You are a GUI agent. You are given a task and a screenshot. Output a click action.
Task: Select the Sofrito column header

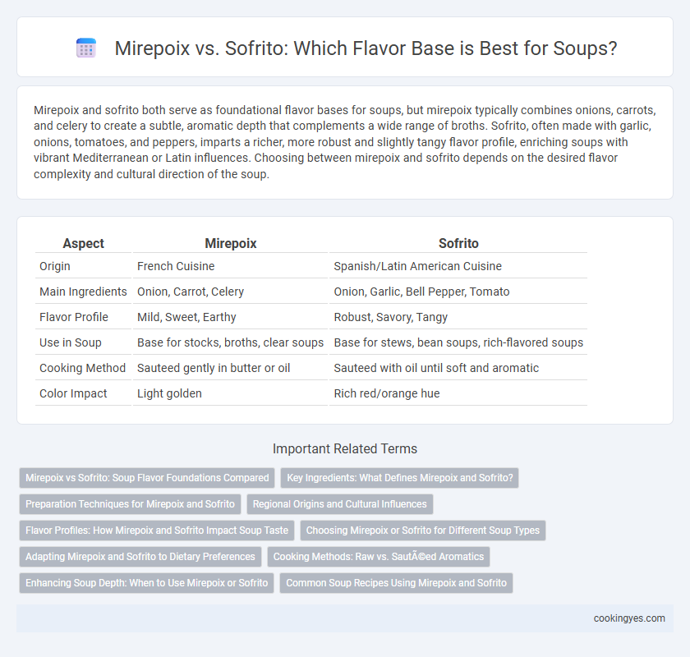(458, 243)
